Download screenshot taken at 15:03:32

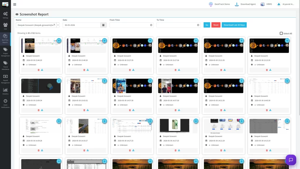[88, 110]
